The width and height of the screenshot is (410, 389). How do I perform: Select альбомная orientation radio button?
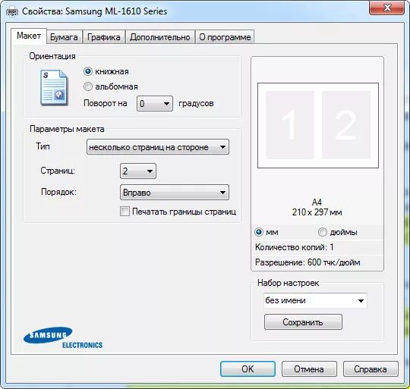click(x=88, y=86)
